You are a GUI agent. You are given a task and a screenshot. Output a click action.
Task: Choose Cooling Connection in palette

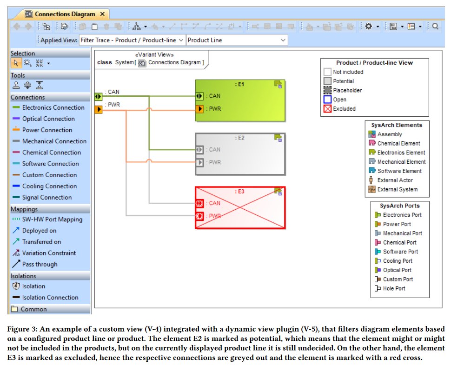click(x=45, y=186)
